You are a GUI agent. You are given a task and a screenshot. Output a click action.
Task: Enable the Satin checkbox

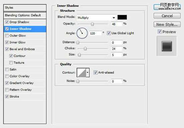click(7, 69)
